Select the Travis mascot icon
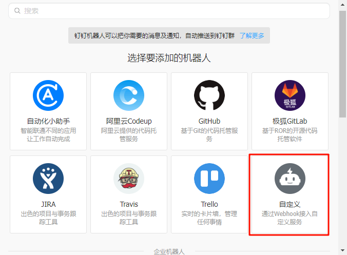The height and width of the screenshot is (255, 347). [x=129, y=179]
